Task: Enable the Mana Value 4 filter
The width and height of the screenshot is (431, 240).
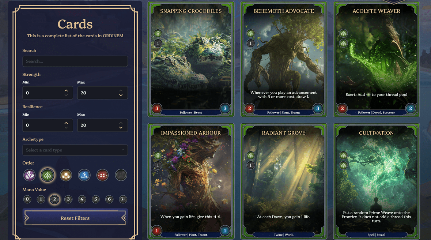Action: click(x=82, y=199)
